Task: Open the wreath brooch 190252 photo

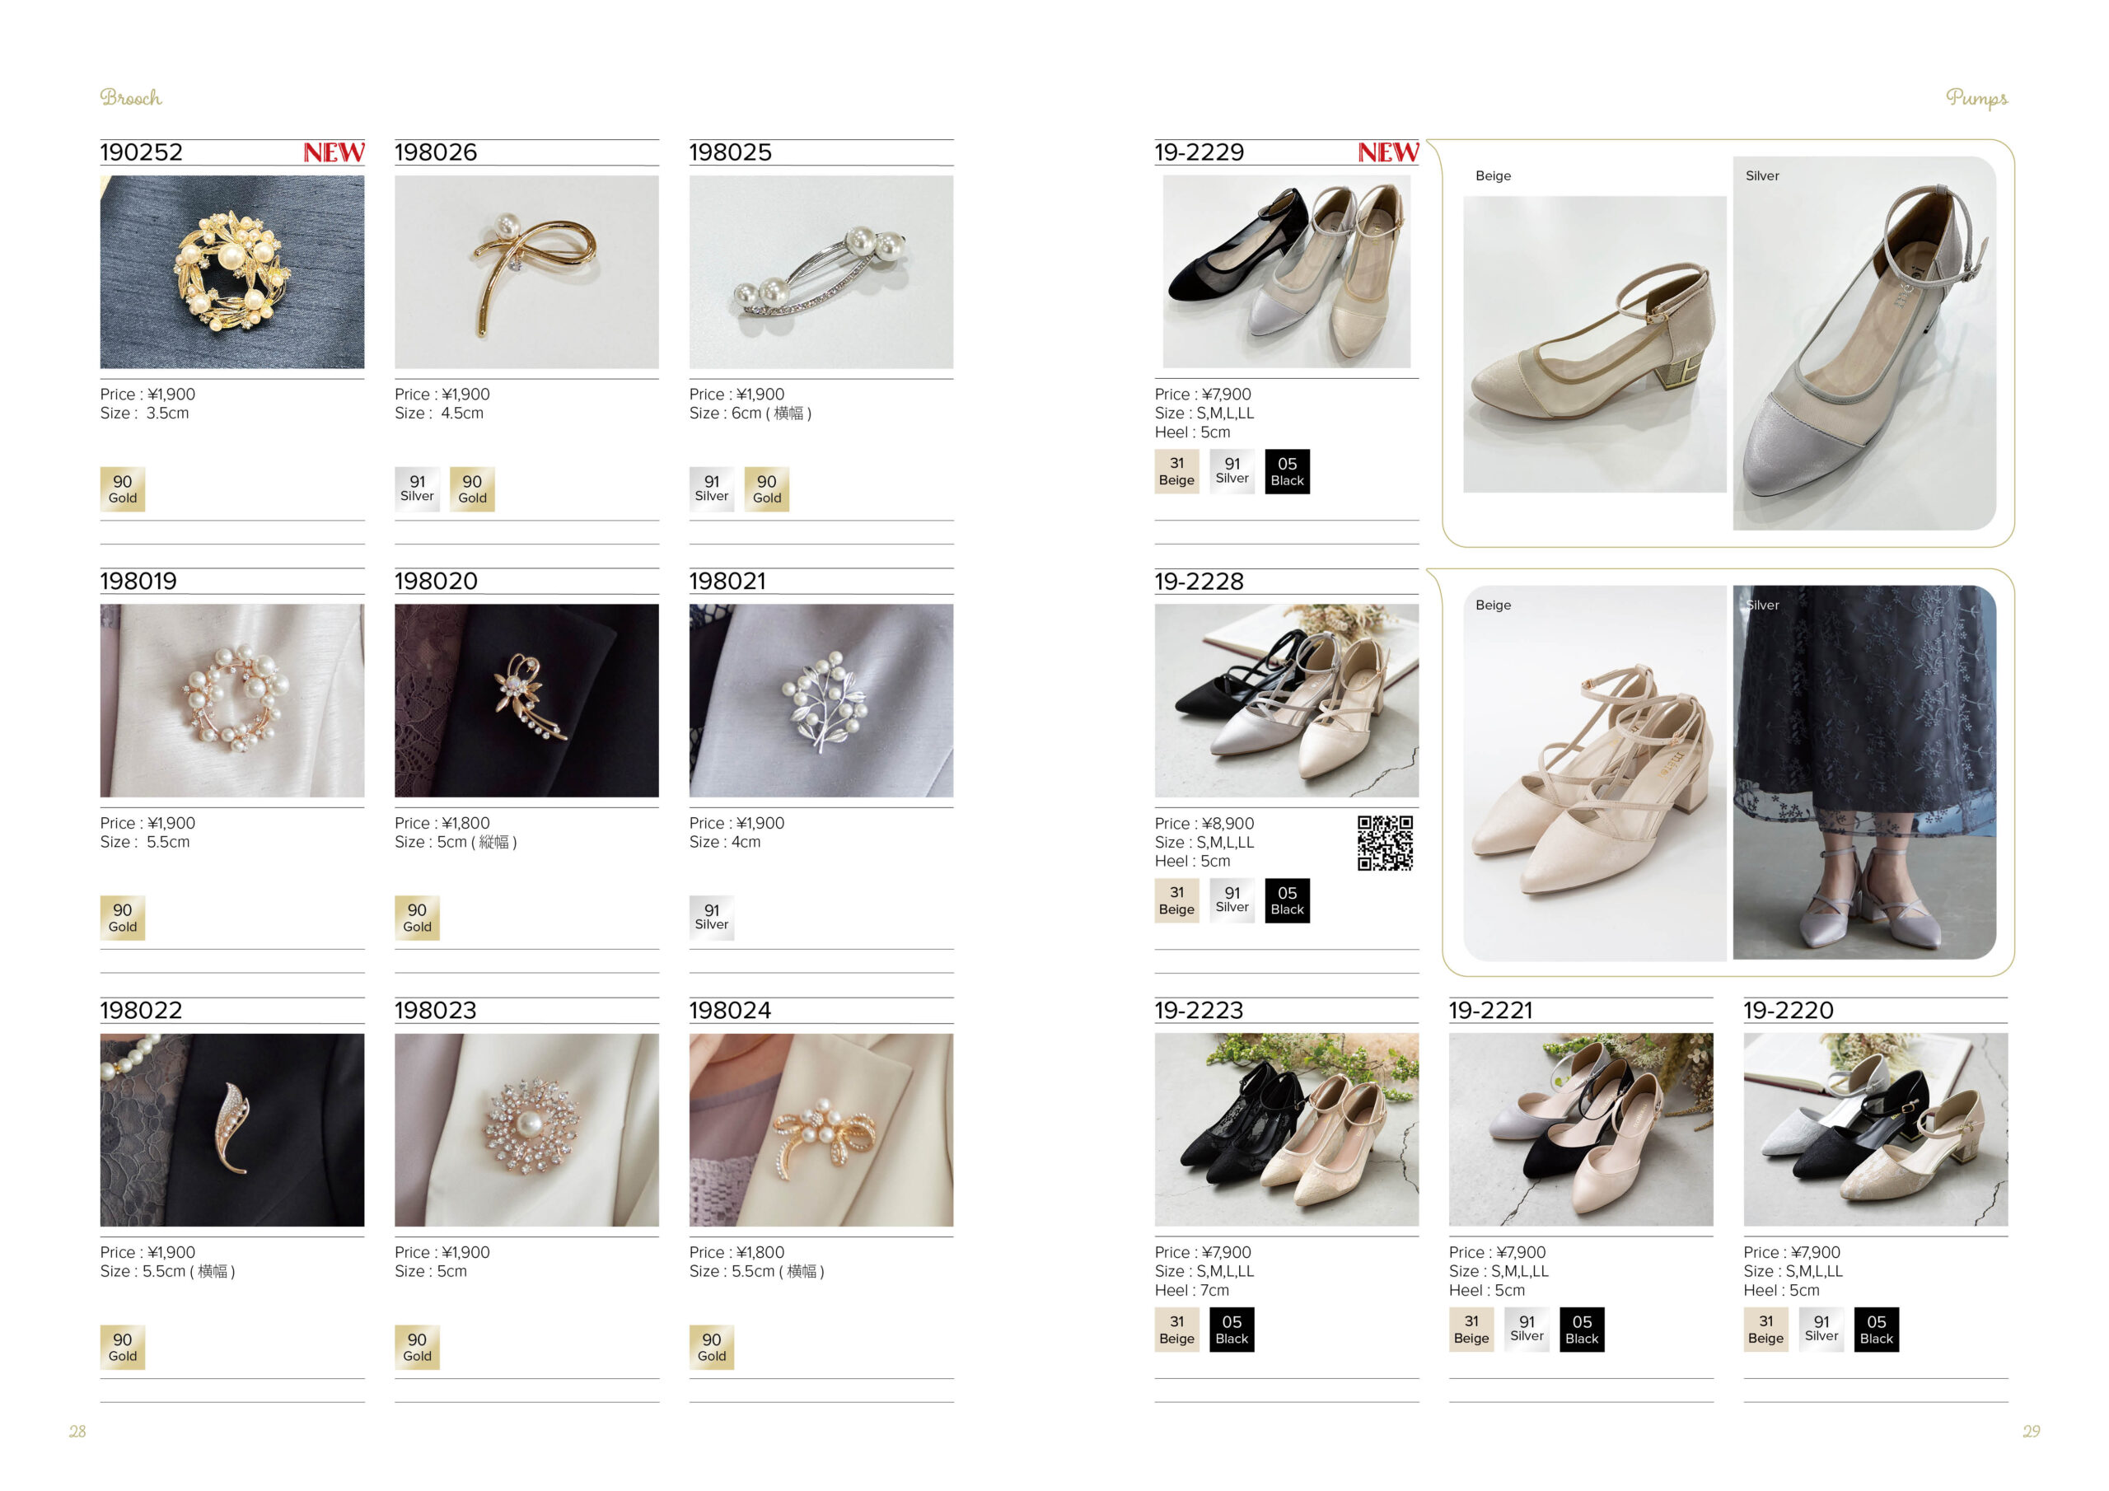Action: (x=232, y=272)
